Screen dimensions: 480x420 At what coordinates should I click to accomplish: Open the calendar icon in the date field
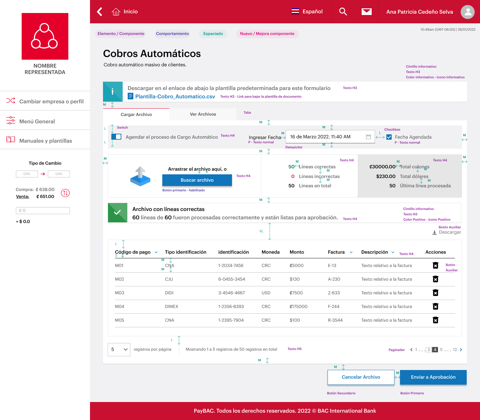click(x=368, y=137)
